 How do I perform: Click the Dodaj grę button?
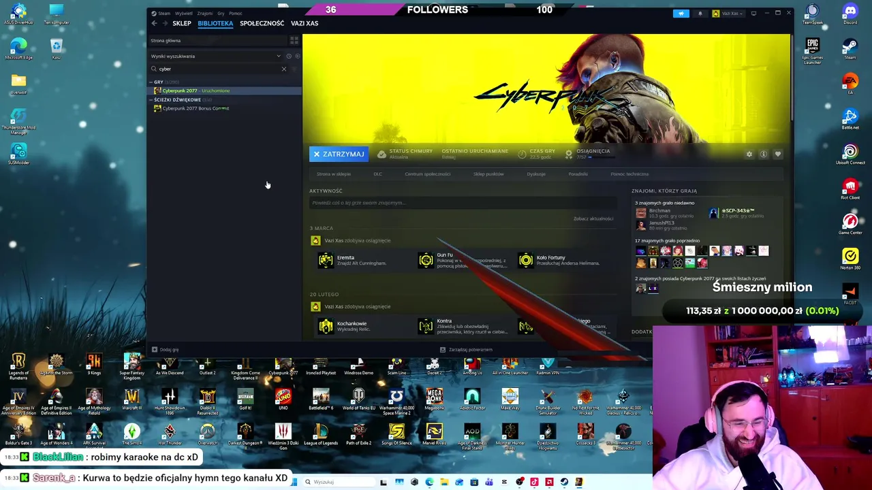pos(166,350)
